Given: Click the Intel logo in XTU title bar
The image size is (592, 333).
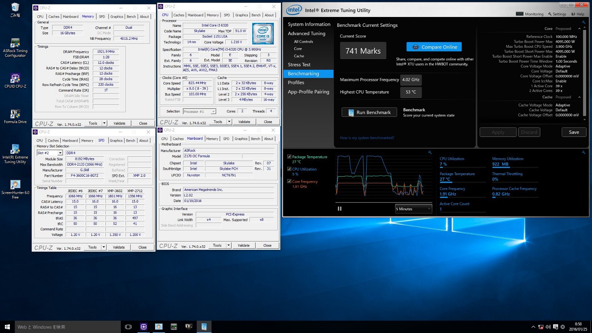Looking at the screenshot, I should 294,10.
